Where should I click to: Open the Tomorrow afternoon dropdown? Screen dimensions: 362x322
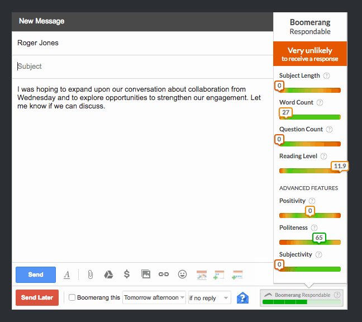coord(154,297)
